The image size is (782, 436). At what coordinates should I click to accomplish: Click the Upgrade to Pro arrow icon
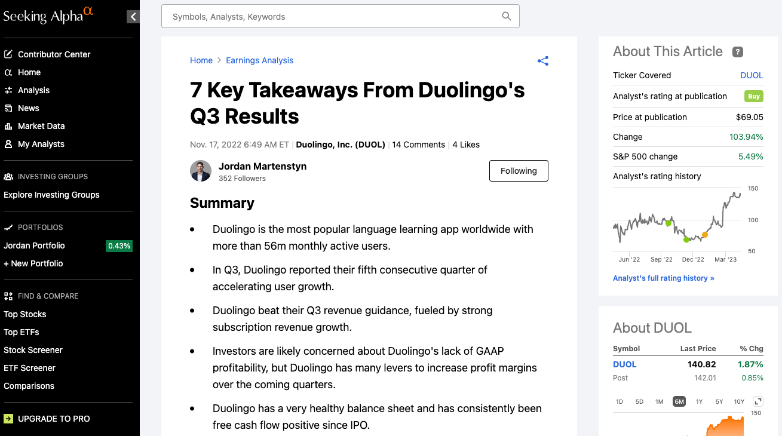(x=8, y=419)
